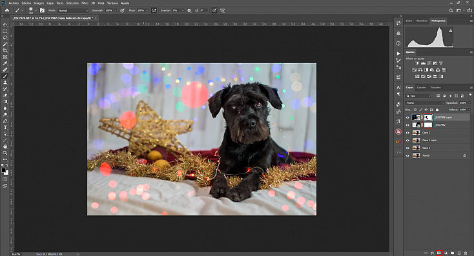
Task: Select the Move tool
Action: pos(5,25)
